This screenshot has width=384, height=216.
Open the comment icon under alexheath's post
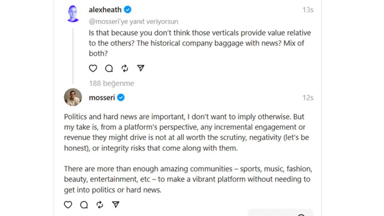(109, 68)
